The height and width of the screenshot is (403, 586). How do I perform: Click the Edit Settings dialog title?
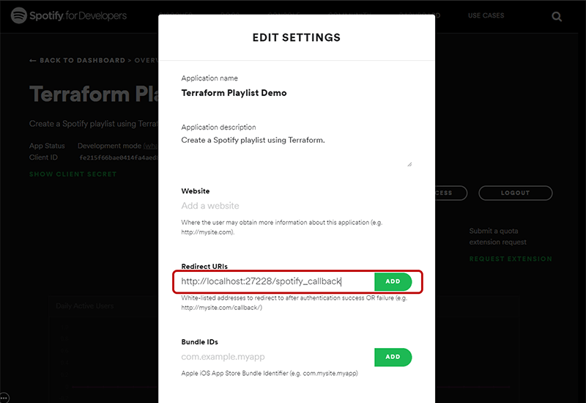[297, 37]
